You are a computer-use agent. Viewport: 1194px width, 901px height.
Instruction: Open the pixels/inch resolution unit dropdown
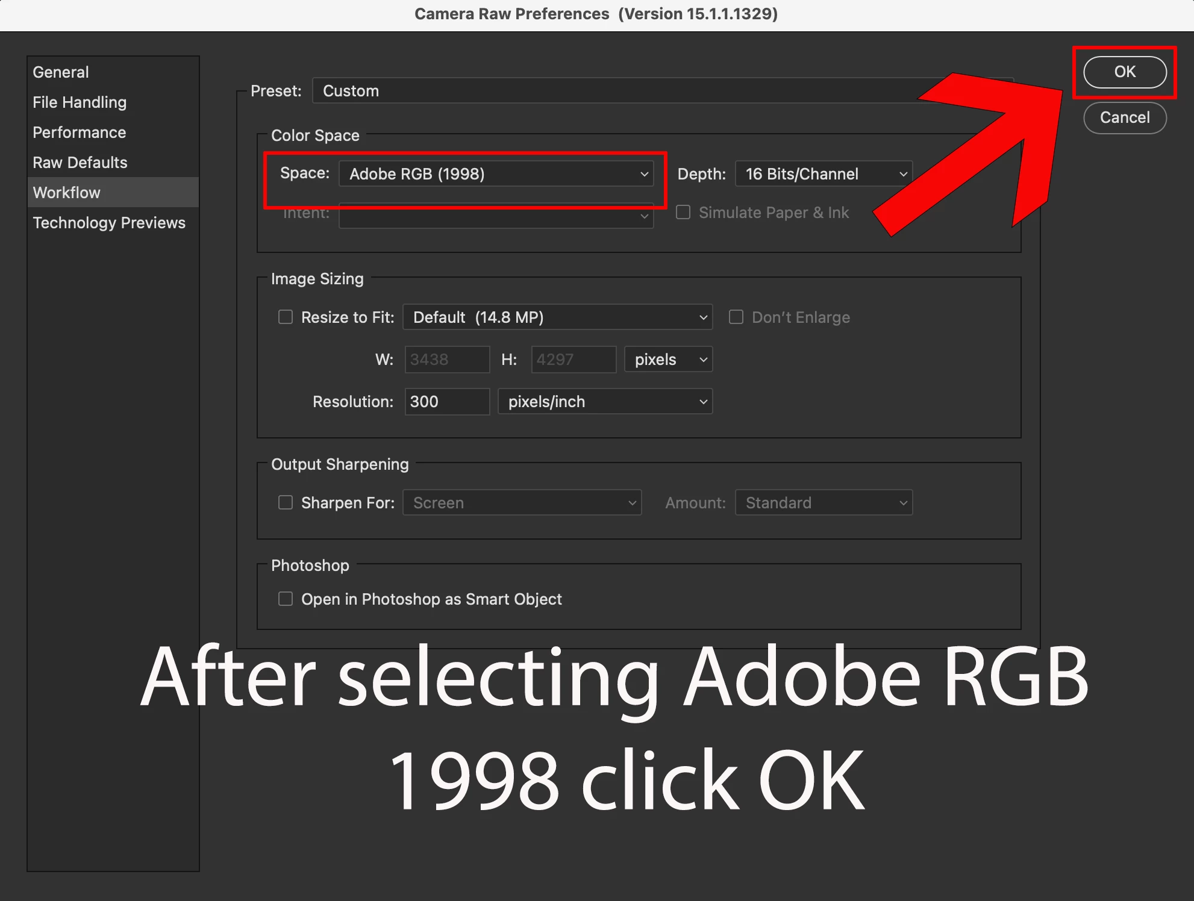605,402
